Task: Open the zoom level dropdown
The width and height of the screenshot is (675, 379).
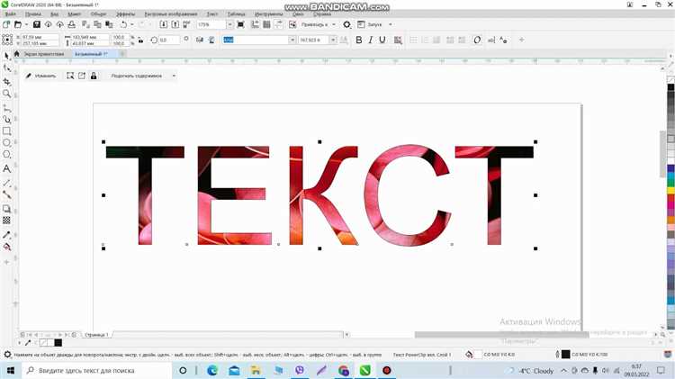Action: (x=229, y=24)
